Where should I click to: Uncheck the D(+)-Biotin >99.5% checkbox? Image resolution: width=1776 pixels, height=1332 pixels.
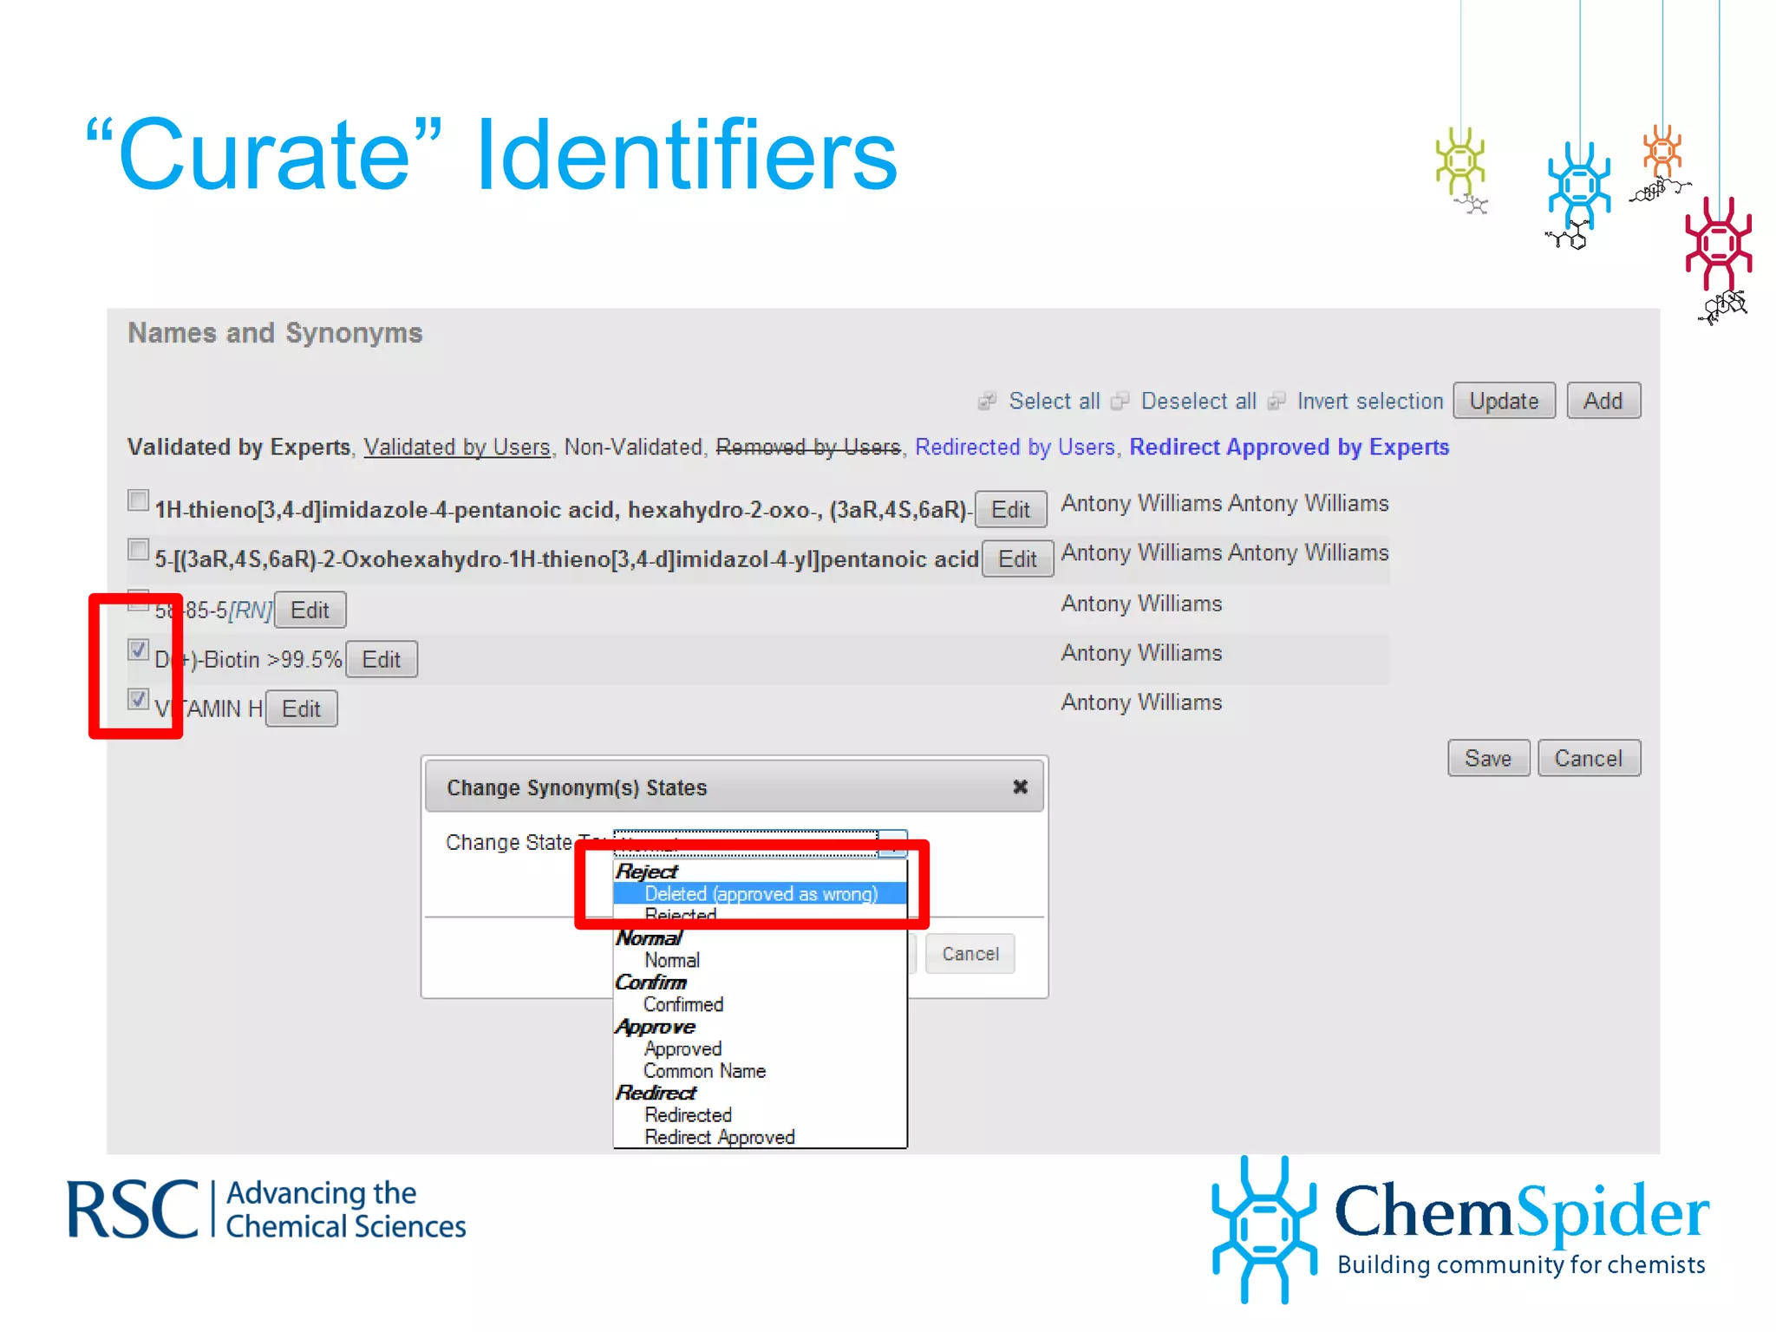138,650
